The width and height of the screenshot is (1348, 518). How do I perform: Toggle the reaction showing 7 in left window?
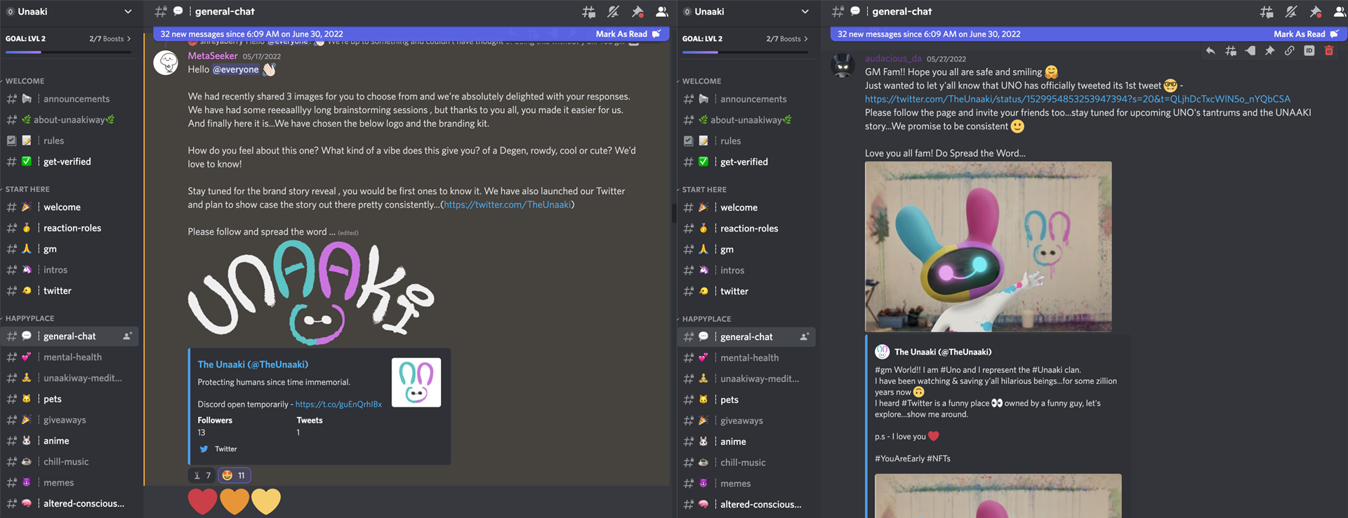pos(201,475)
